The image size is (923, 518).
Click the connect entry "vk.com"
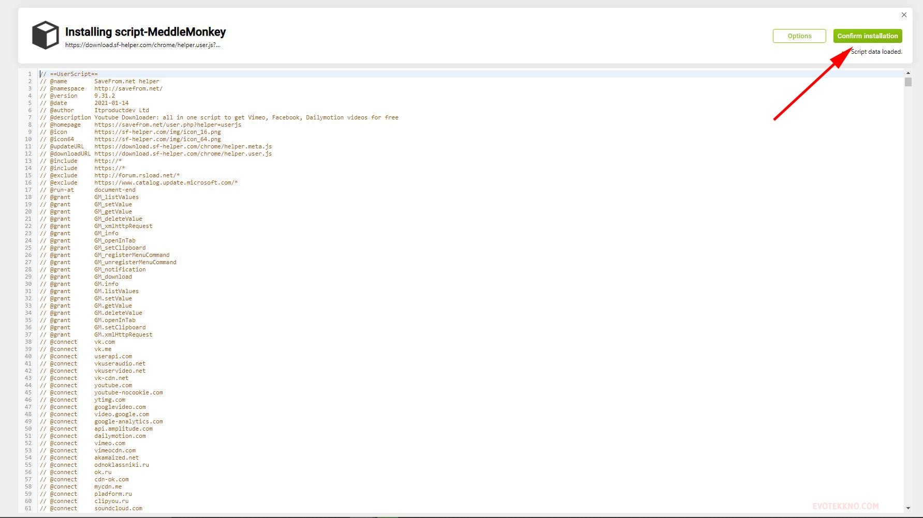(105, 342)
